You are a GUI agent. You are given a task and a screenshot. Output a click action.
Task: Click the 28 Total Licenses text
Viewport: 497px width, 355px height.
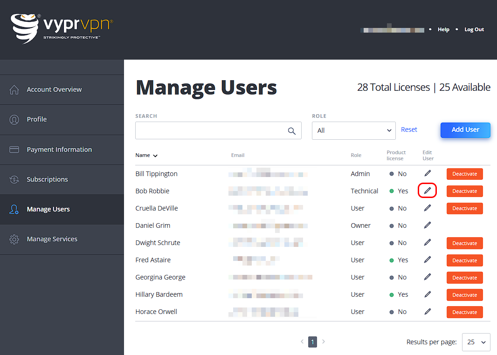(x=393, y=87)
